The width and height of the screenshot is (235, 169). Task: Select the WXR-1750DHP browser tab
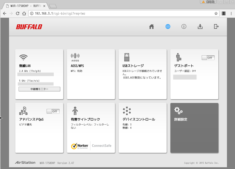pos(25,6)
